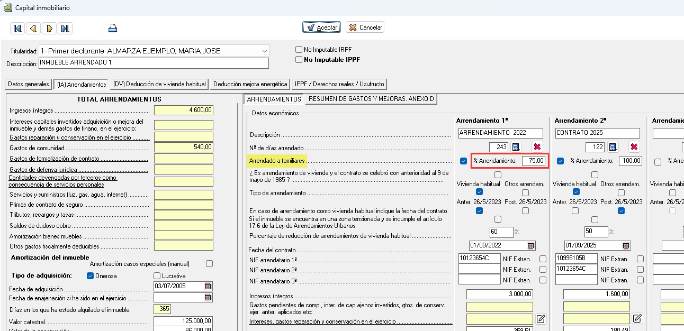The height and width of the screenshot is (331, 684).
Task: Expand the Titularidad dropdown
Action: coord(264,51)
